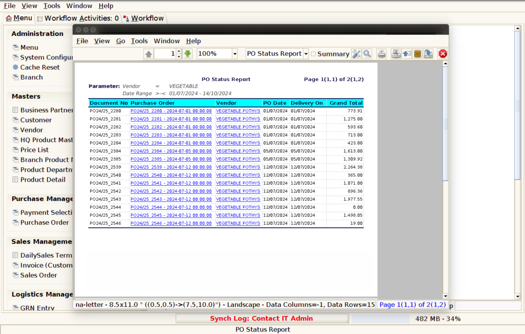Click icon beside Purchase Order entry
525x334 pixels.
tap(15, 222)
